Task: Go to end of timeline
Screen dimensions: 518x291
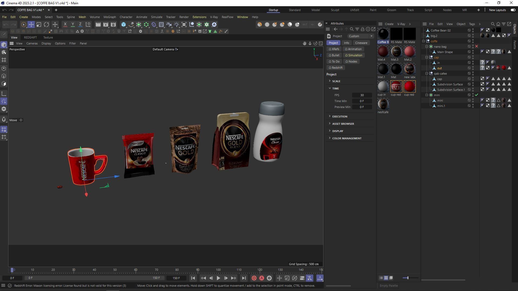Action: coord(244,278)
